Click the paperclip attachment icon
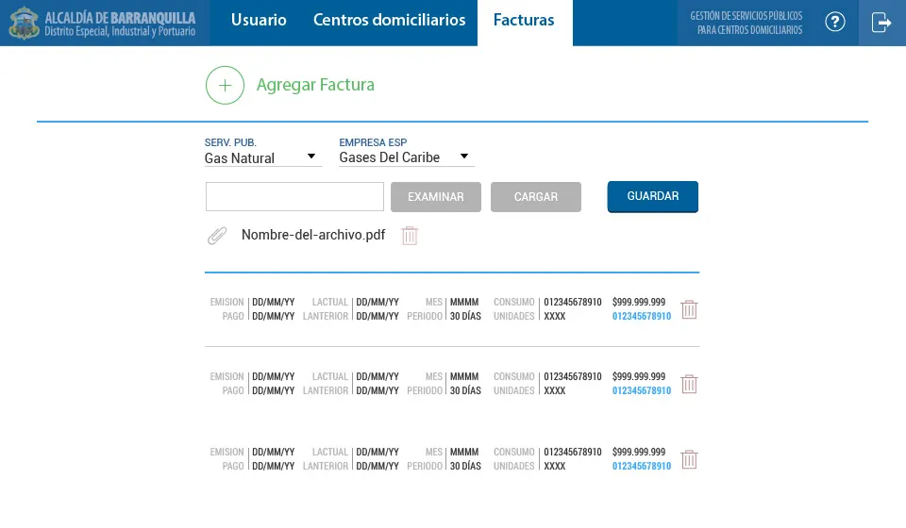The image size is (906, 528). point(217,236)
